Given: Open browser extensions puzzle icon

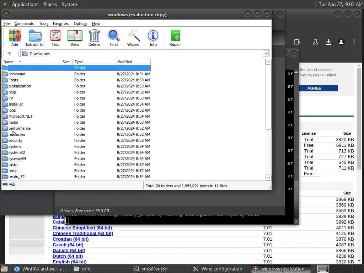Looking at the screenshot, I should point(296,42).
